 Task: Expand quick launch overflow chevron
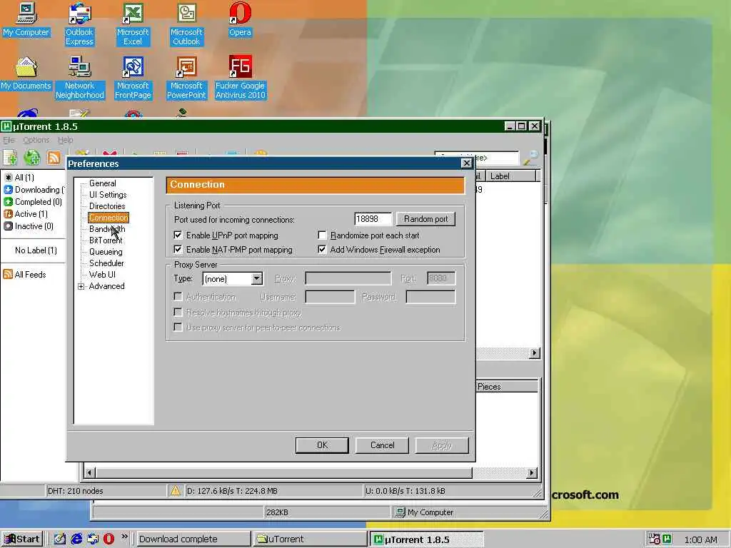(124, 537)
